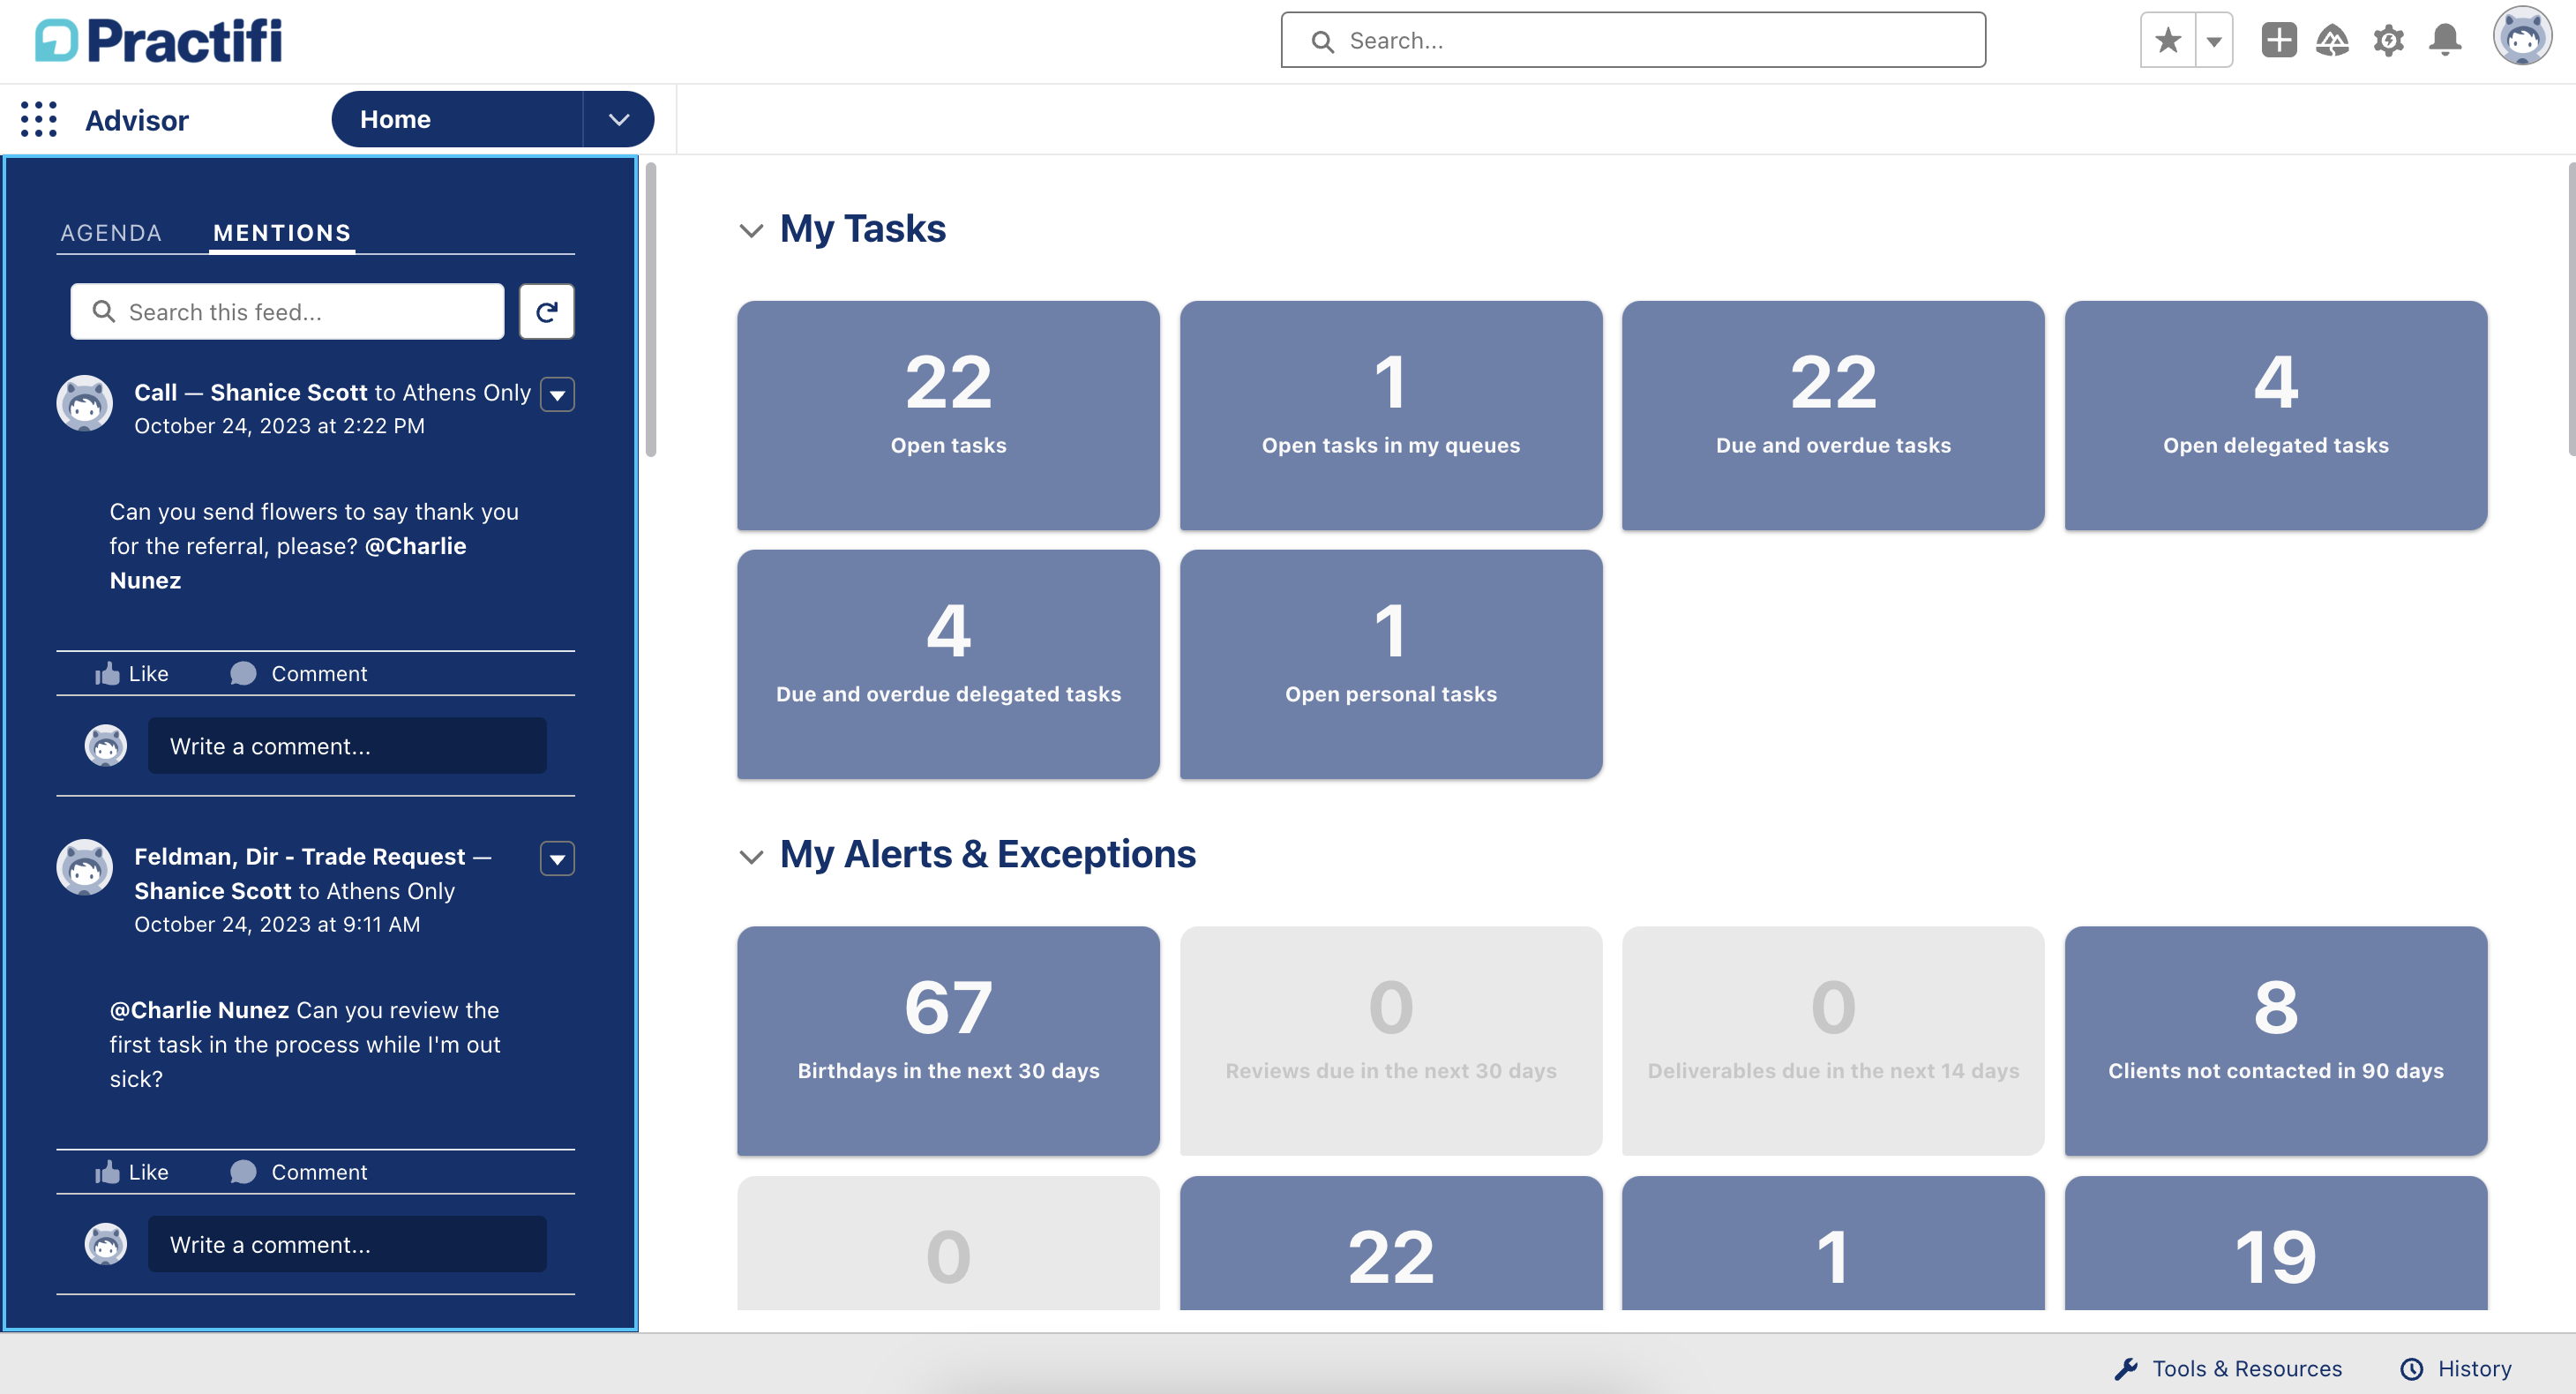Select the Mentions tab
The image size is (2576, 1394).
(x=281, y=232)
